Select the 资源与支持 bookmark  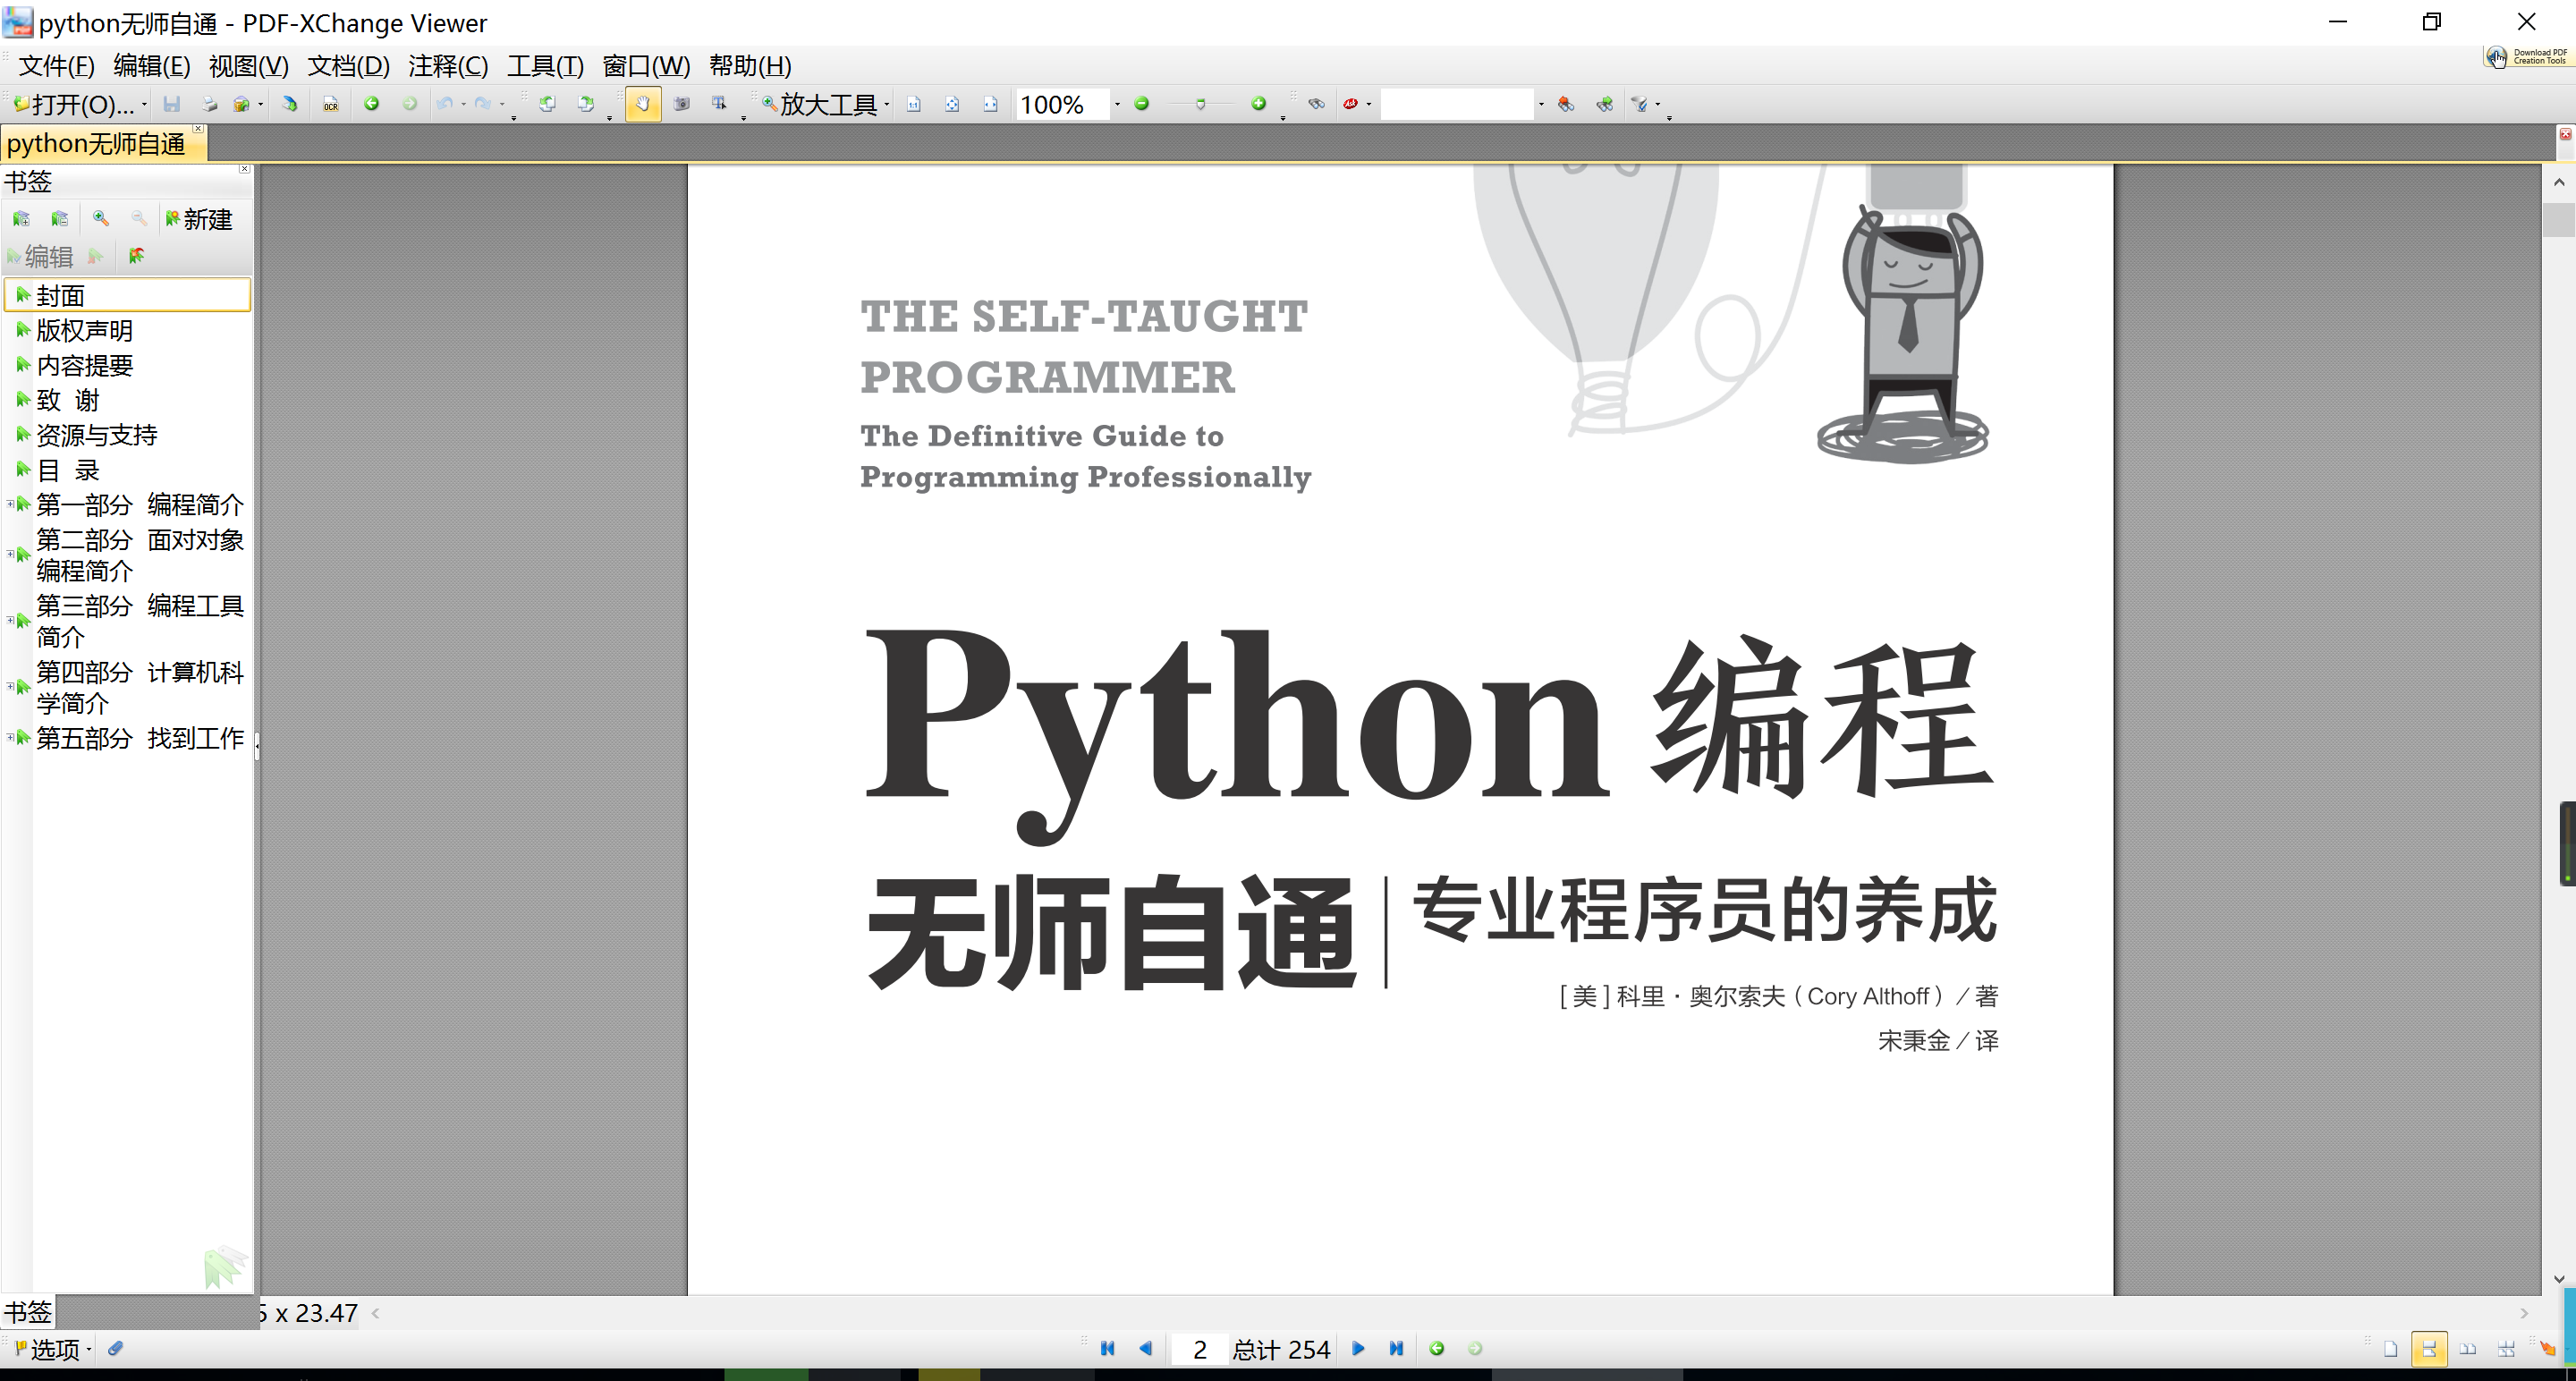click(97, 435)
